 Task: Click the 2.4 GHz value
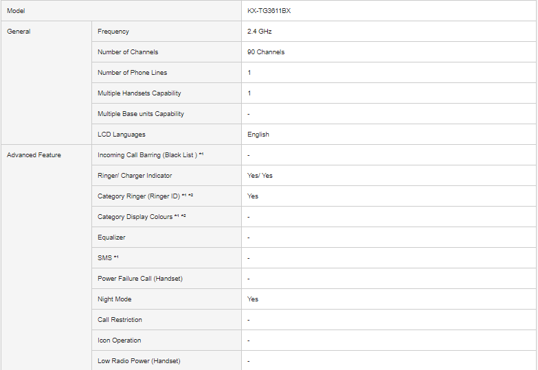pos(260,32)
